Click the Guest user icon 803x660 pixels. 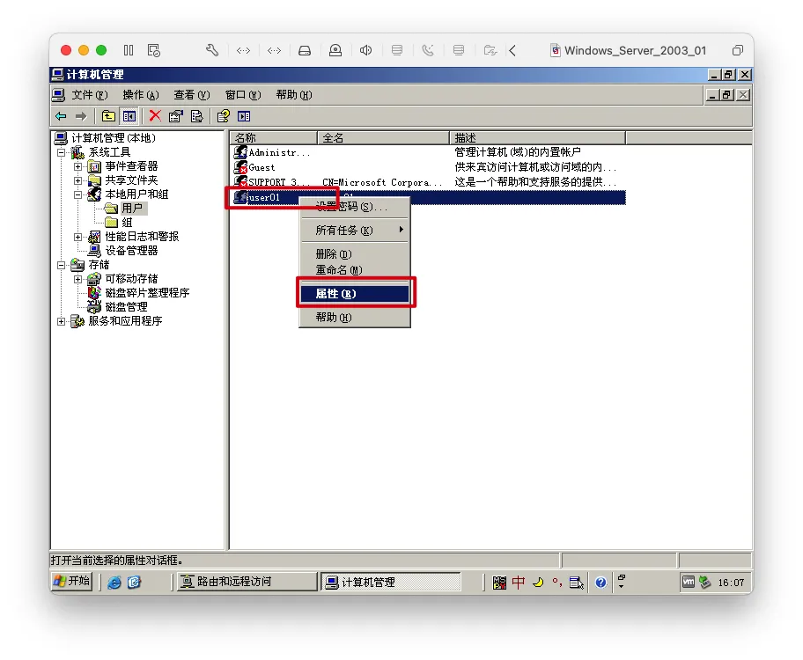tap(240, 167)
